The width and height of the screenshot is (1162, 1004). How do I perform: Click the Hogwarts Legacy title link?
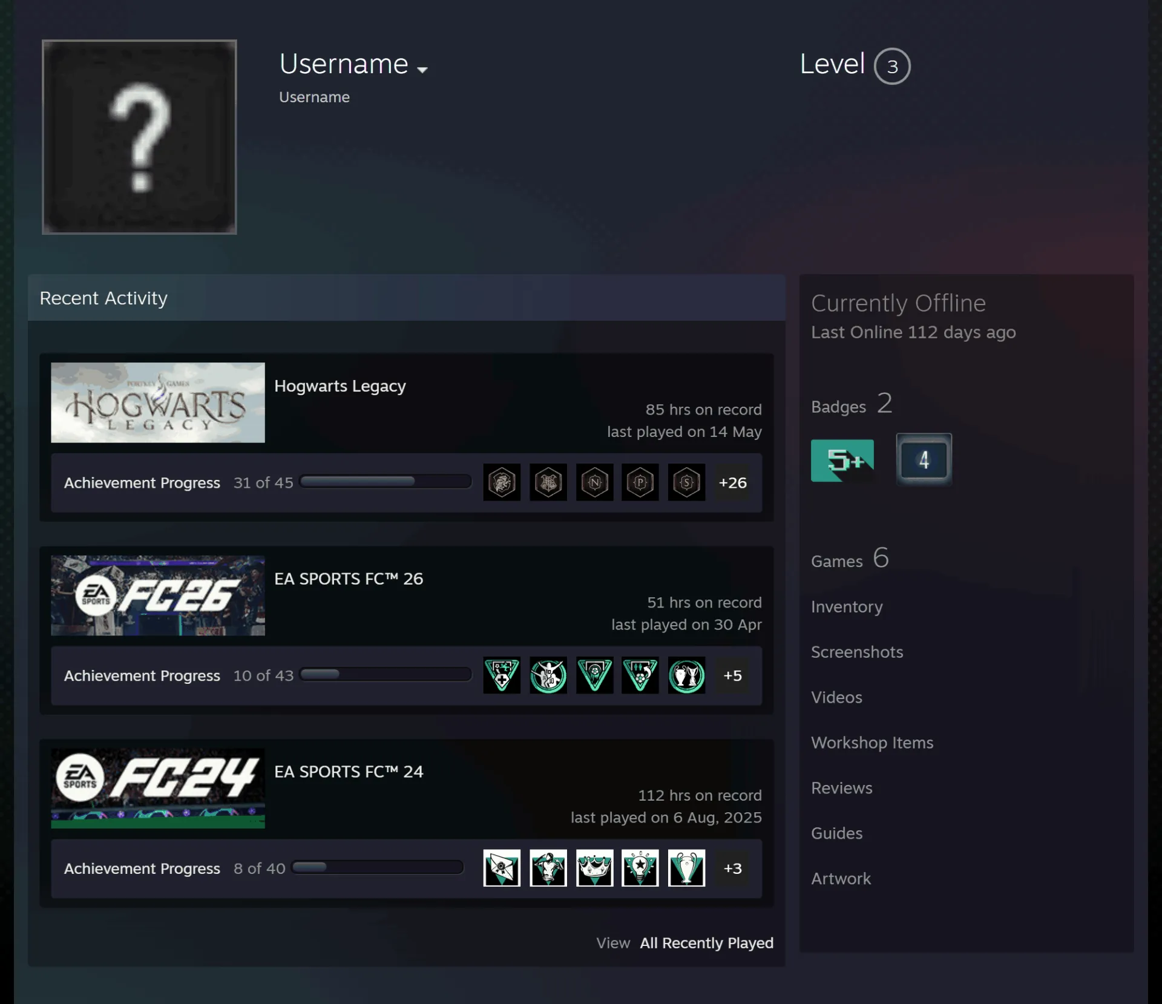coord(340,386)
